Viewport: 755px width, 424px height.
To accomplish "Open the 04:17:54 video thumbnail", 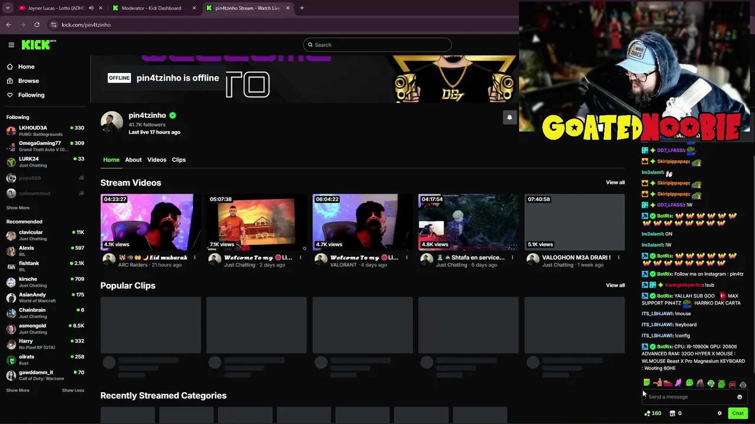I will point(468,223).
